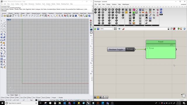This screenshot has width=187, height=105.
Task: Open the green Grasshopper file icon
Action: coord(95,29)
